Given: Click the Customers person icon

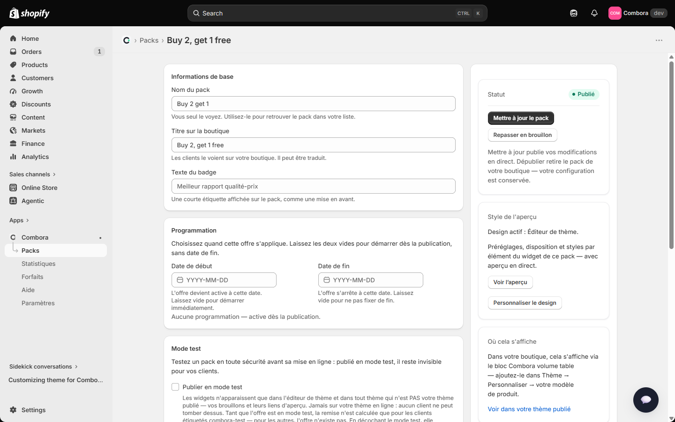Looking at the screenshot, I should click(13, 78).
